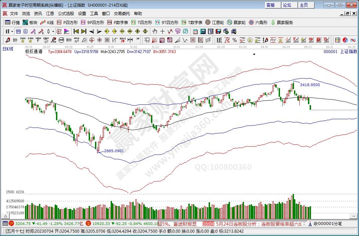Open the 日 period dropdown arrow

click(x=12, y=31)
